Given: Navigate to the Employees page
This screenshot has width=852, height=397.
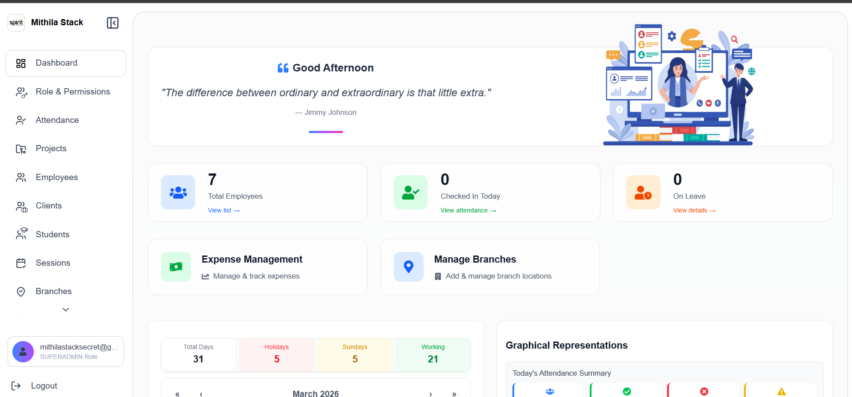Looking at the screenshot, I should point(66,177).
